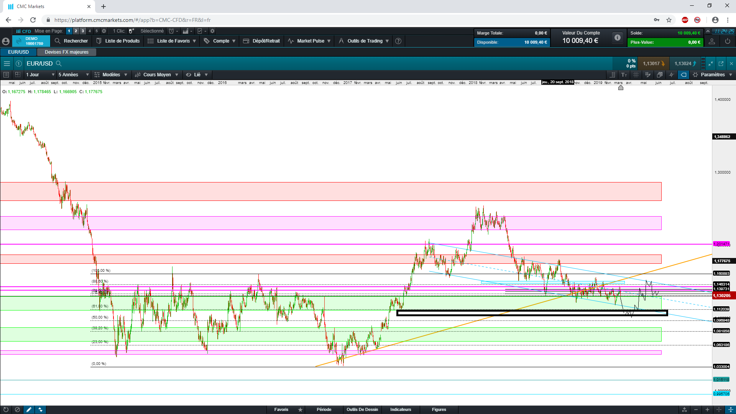Open the Market Pulse menu
The image size is (736, 414).
(x=310, y=41)
